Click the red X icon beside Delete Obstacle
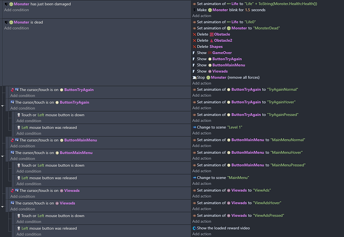 [194, 34]
